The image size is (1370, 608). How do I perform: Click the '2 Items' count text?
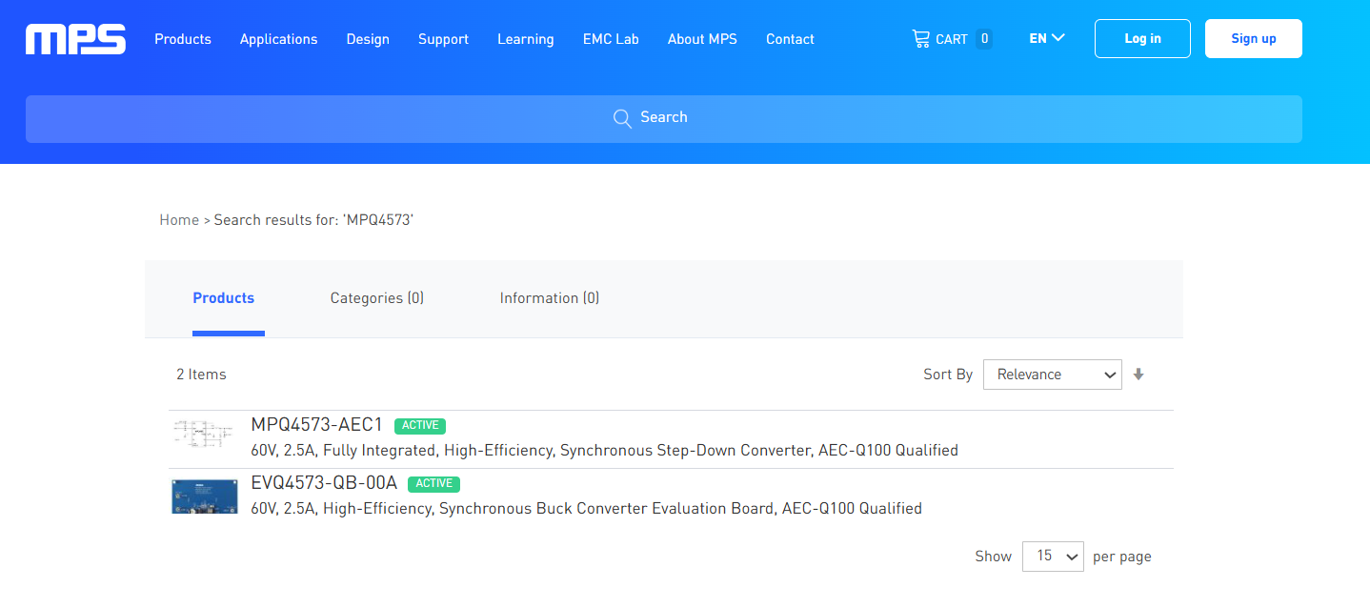(201, 375)
